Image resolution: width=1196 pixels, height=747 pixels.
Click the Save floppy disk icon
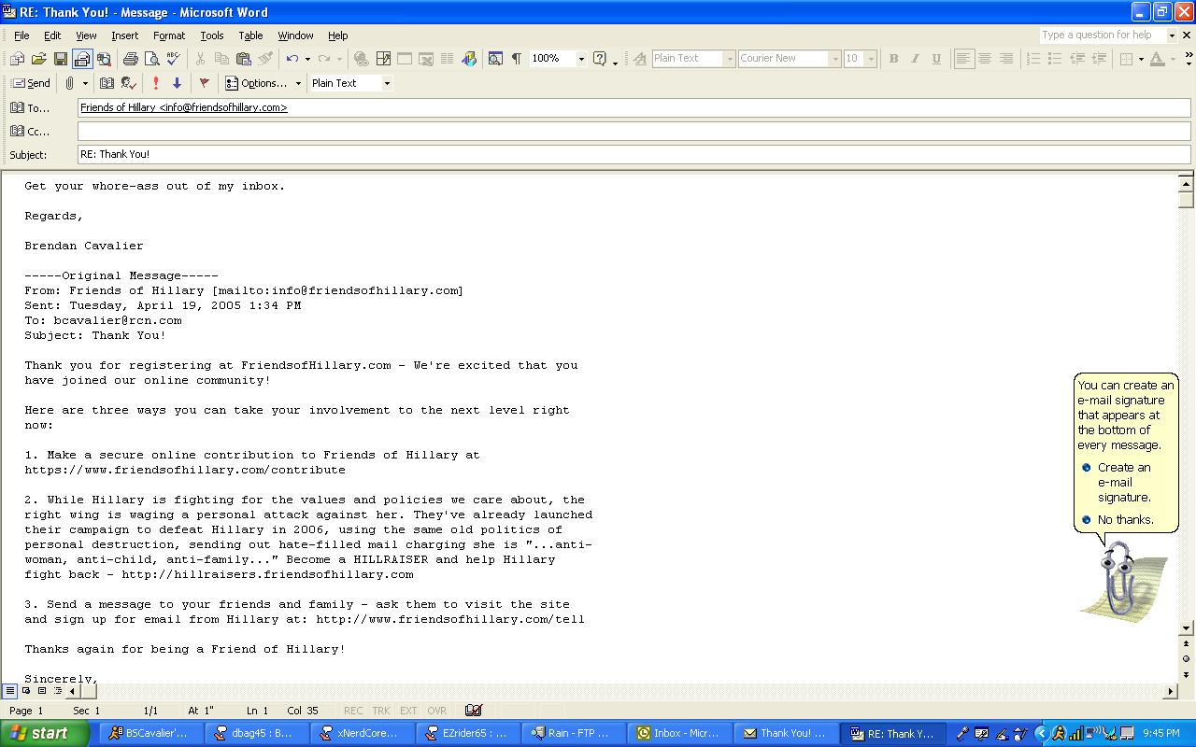(60, 59)
